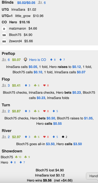Click the Preflop pot amount $0.07
The image size is (98, 183).
pos(16,60)
